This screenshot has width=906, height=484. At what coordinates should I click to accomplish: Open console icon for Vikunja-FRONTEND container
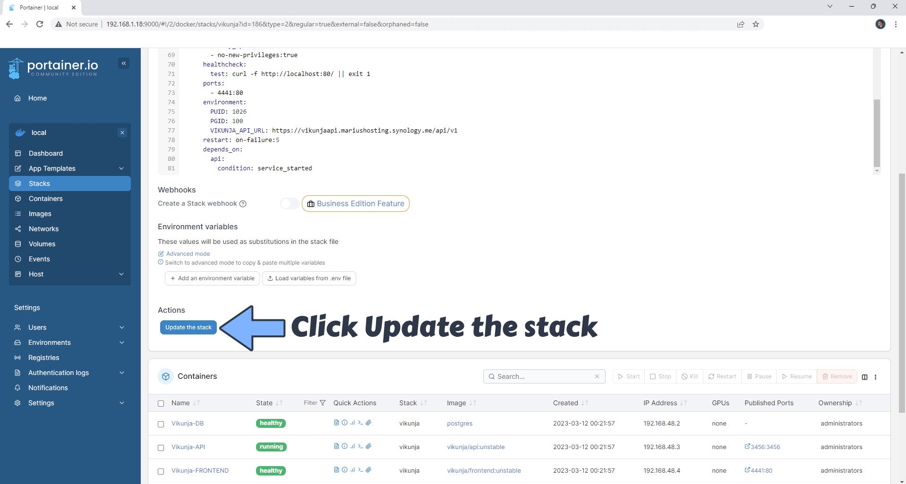[360, 470]
